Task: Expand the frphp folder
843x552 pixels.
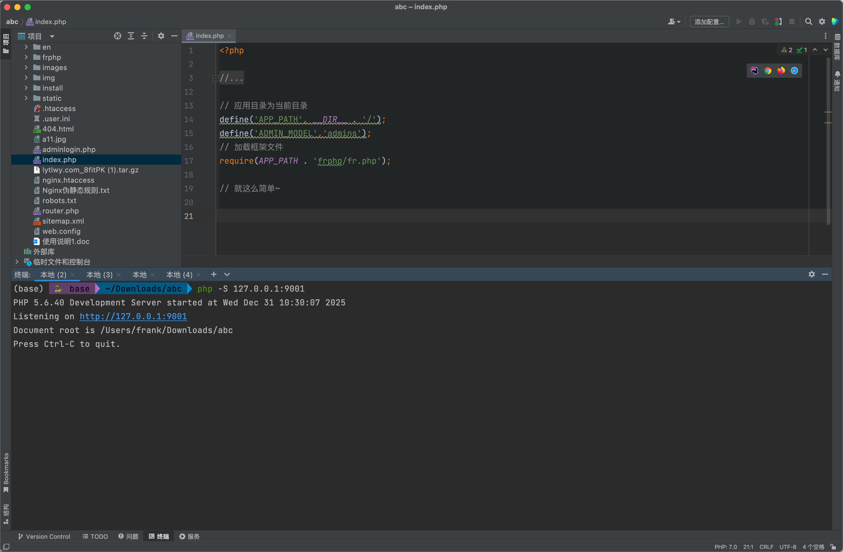Action: [26, 57]
